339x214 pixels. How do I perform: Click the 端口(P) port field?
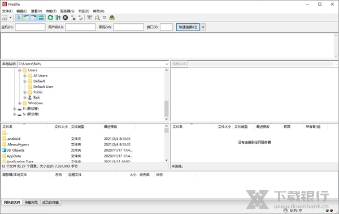click(x=167, y=27)
